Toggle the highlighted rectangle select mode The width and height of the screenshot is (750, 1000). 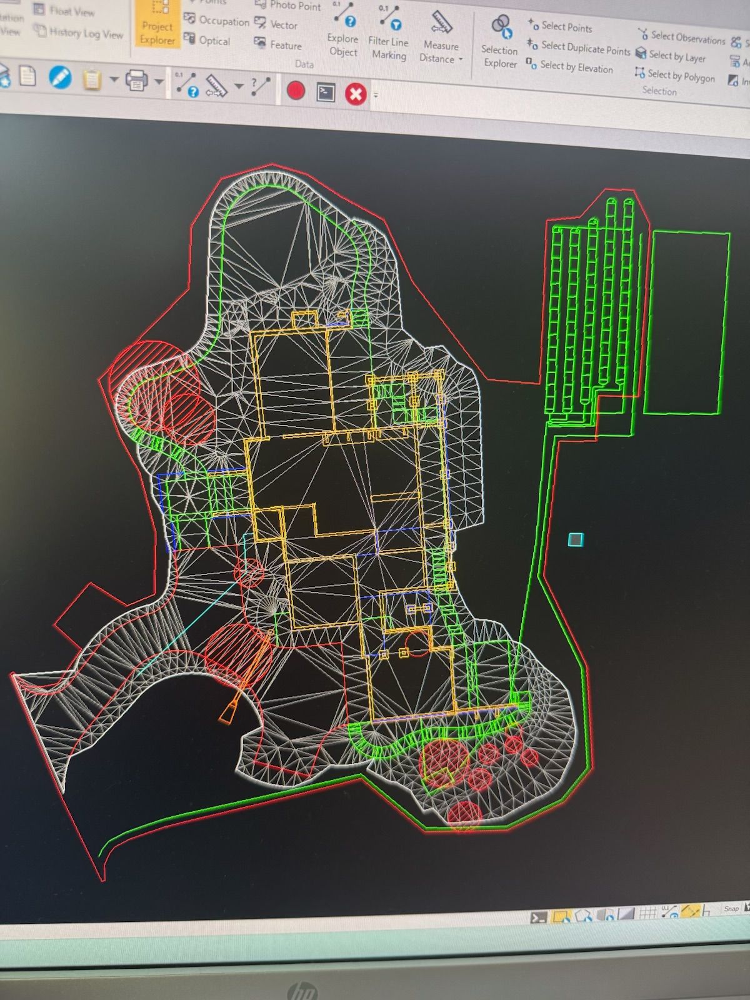click(561, 917)
